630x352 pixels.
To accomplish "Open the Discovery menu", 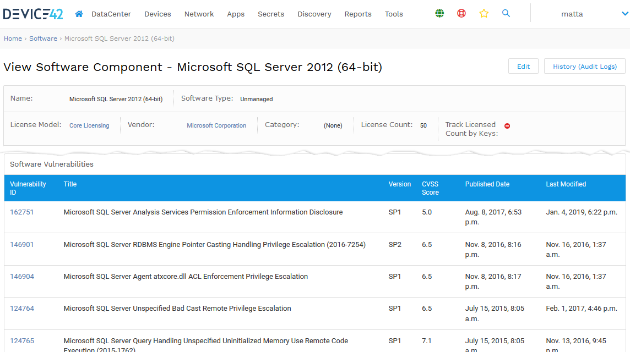I will 314,14.
